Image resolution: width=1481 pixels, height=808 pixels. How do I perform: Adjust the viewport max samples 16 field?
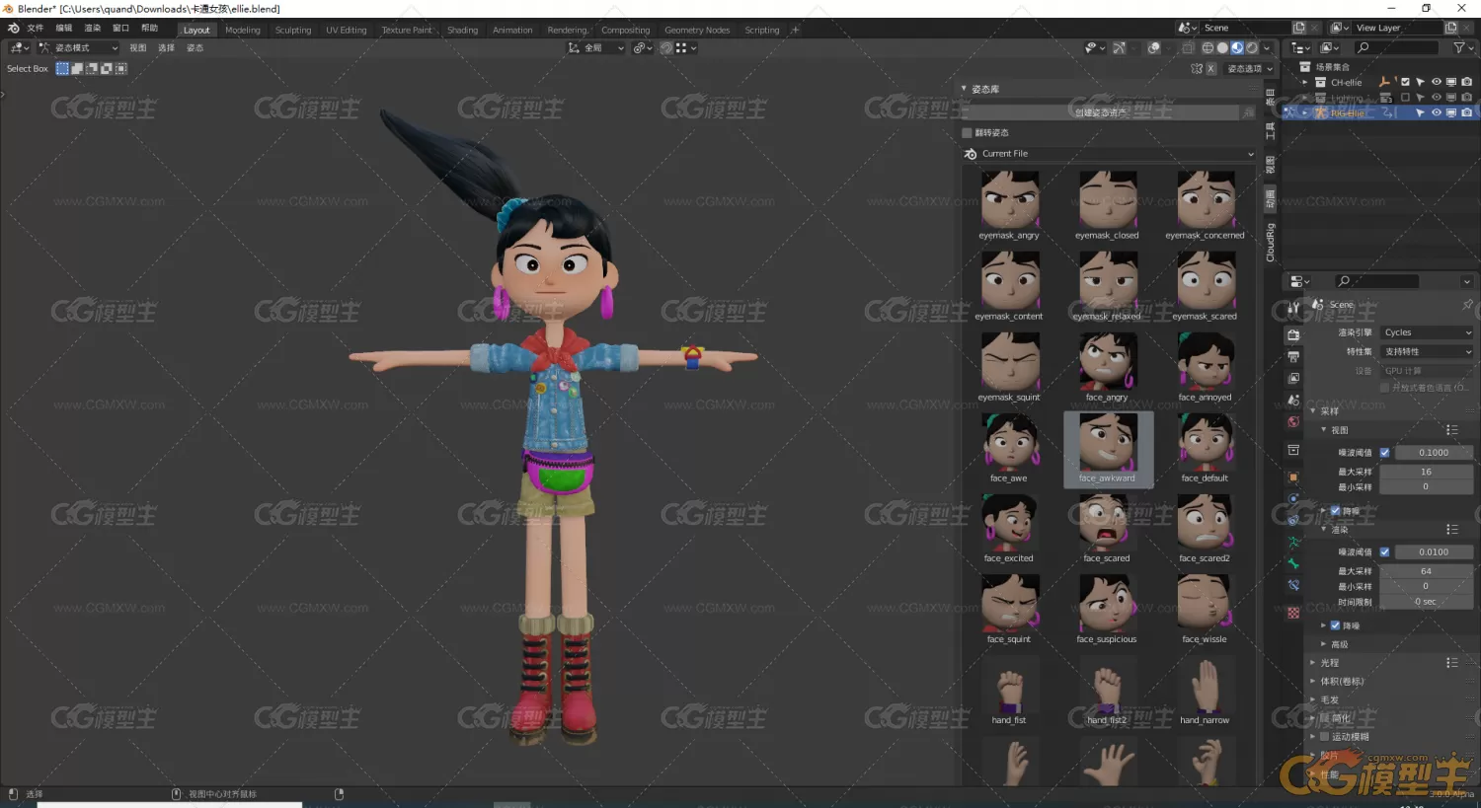point(1427,473)
